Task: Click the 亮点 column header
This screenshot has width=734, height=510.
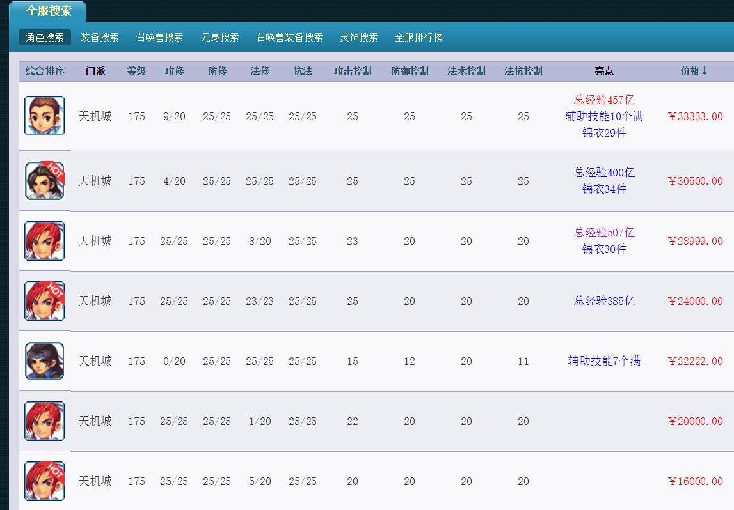Action: coord(604,71)
